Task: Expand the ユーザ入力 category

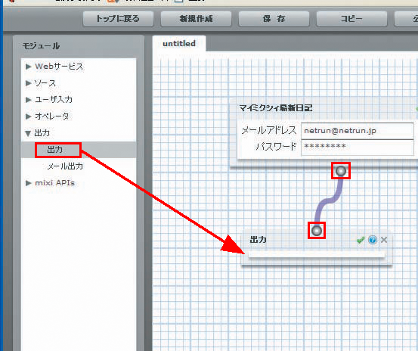Action: (49, 100)
